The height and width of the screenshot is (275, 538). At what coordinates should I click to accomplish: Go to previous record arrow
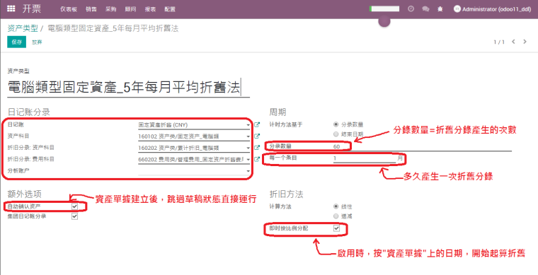(514, 42)
